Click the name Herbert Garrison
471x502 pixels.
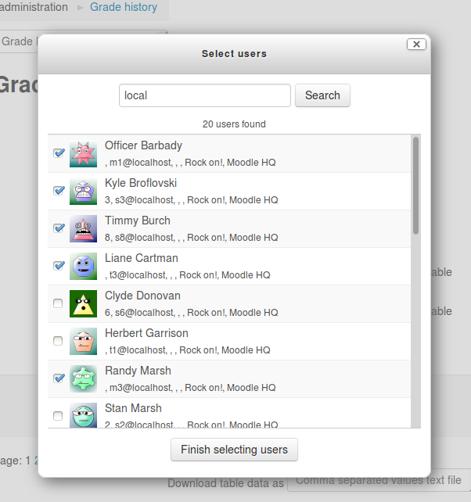click(146, 333)
